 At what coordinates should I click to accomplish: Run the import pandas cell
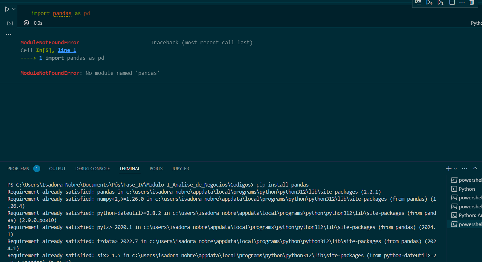[x=7, y=9]
